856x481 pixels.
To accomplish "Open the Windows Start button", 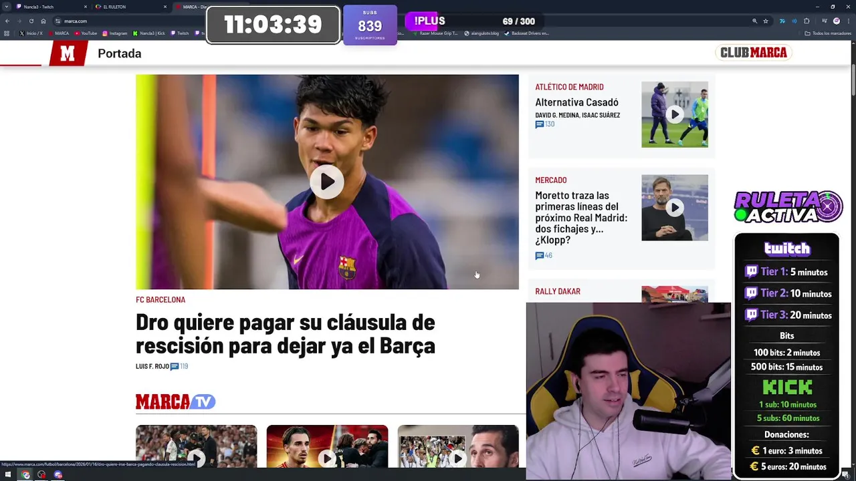I will pyautogui.click(x=8, y=475).
